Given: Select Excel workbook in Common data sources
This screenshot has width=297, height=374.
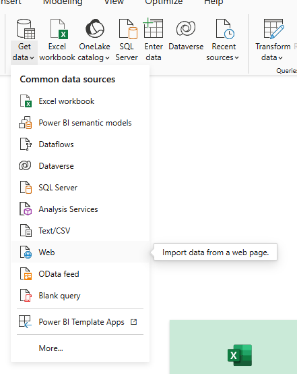Looking at the screenshot, I should tap(80, 101).
